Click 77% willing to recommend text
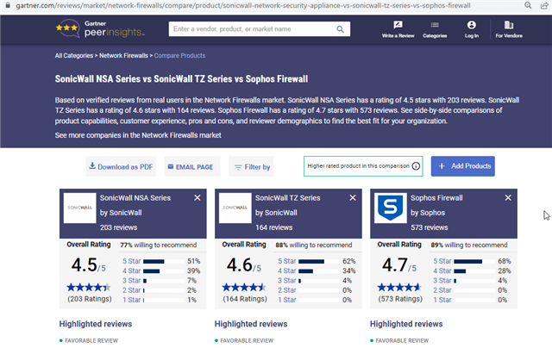Image resolution: width=552 pixels, height=348 pixels. [159, 245]
